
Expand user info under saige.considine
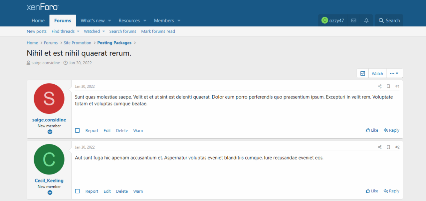pyautogui.click(x=50, y=132)
